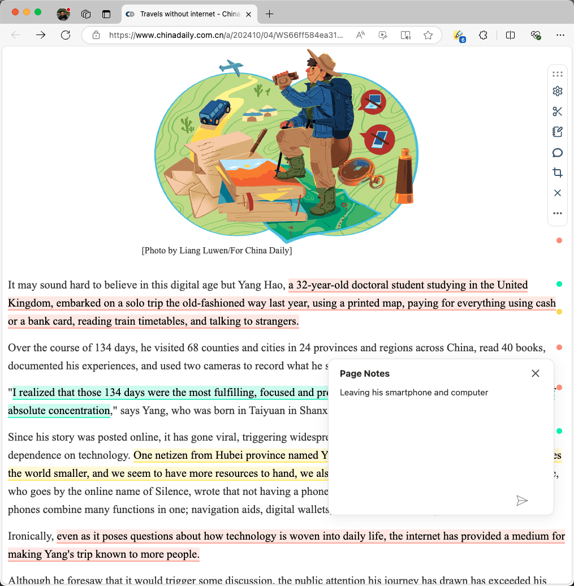Send the page note with arrow icon
This screenshot has width=574, height=586.
(x=522, y=500)
